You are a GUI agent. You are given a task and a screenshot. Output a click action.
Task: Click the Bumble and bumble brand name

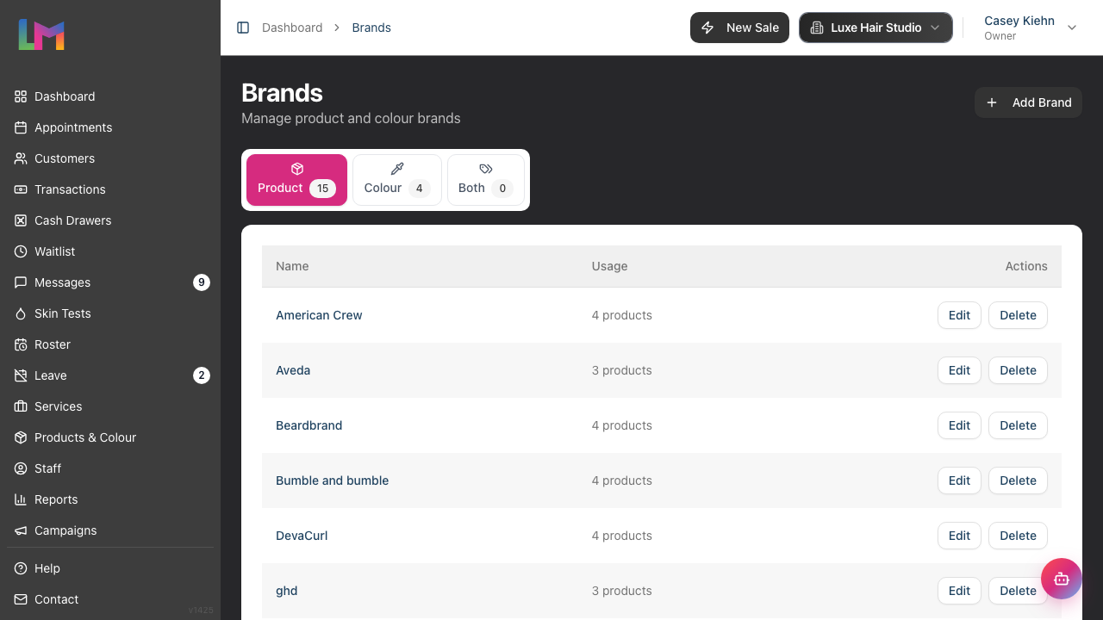pyautogui.click(x=332, y=480)
